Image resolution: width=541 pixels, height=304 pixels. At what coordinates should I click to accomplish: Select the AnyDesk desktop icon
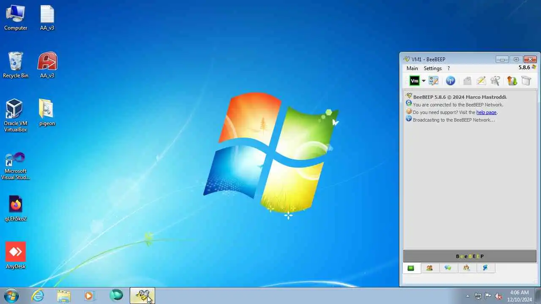(x=16, y=255)
